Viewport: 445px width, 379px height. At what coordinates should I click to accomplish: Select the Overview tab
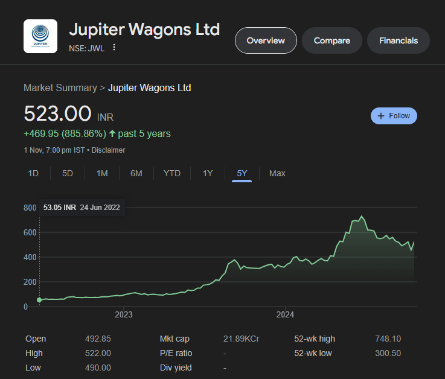(x=266, y=40)
